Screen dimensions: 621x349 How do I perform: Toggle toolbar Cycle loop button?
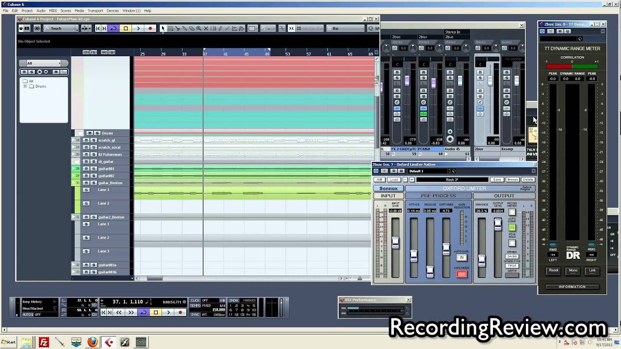pos(114,29)
